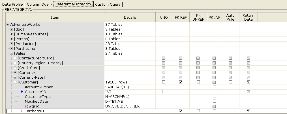Collapse the [Sales] schema node
This screenshot has height=114, width=287.
point(11,53)
